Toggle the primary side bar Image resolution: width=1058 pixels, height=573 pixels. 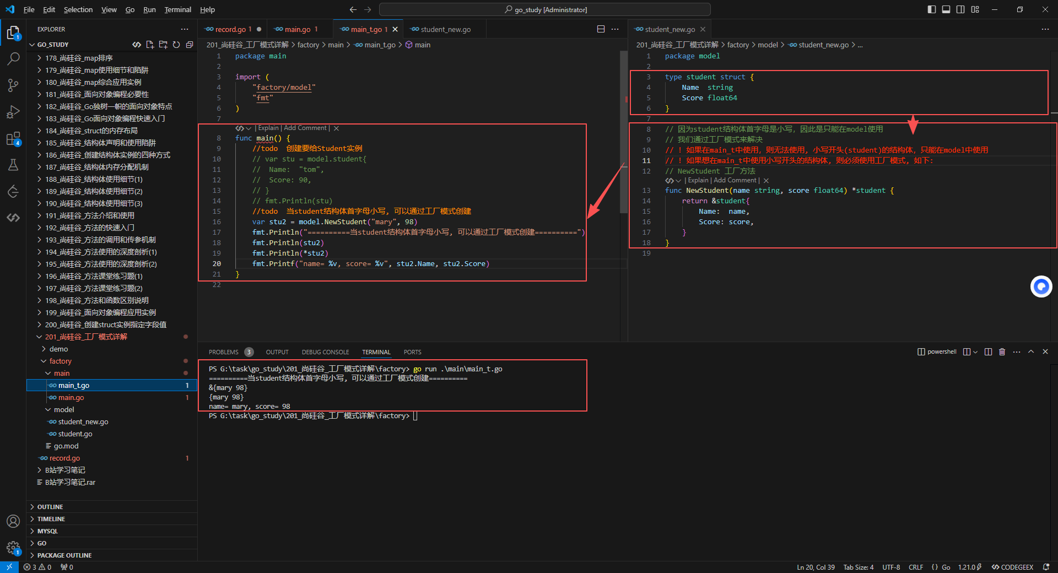(932, 9)
